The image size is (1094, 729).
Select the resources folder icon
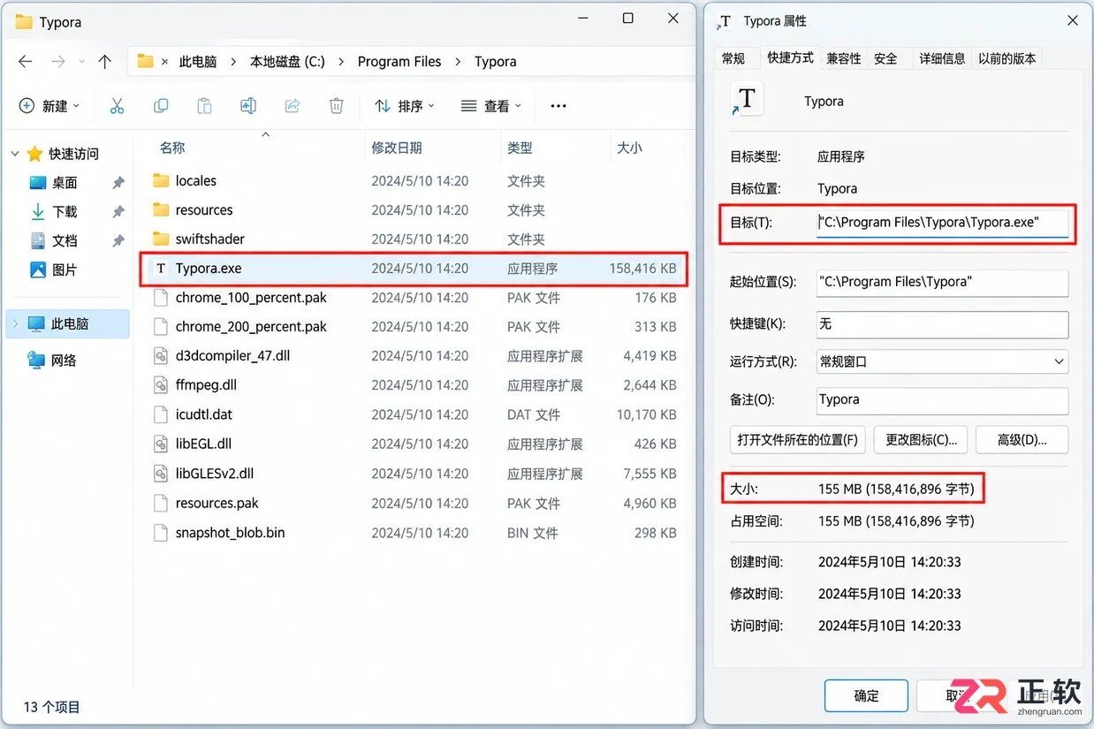(x=161, y=209)
